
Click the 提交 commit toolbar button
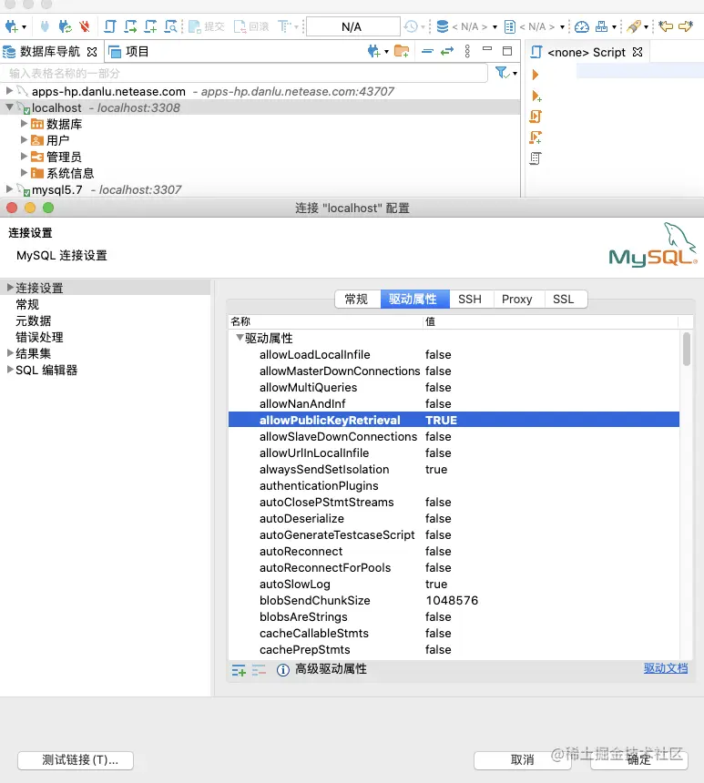coord(207,26)
